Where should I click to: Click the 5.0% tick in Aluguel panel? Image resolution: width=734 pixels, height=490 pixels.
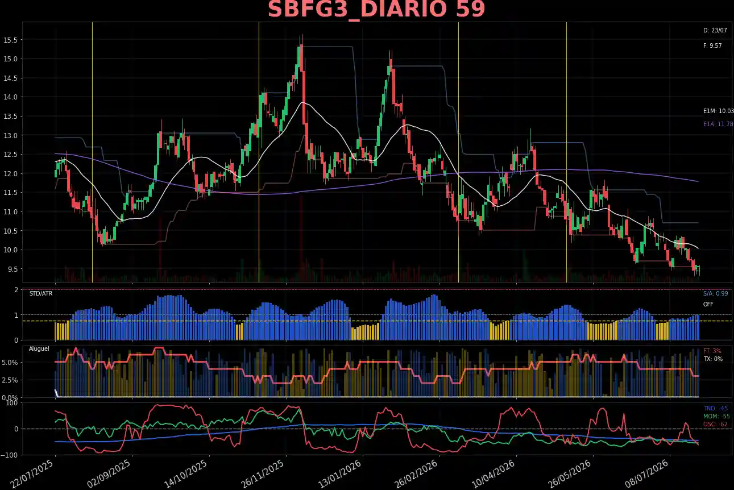(10, 362)
